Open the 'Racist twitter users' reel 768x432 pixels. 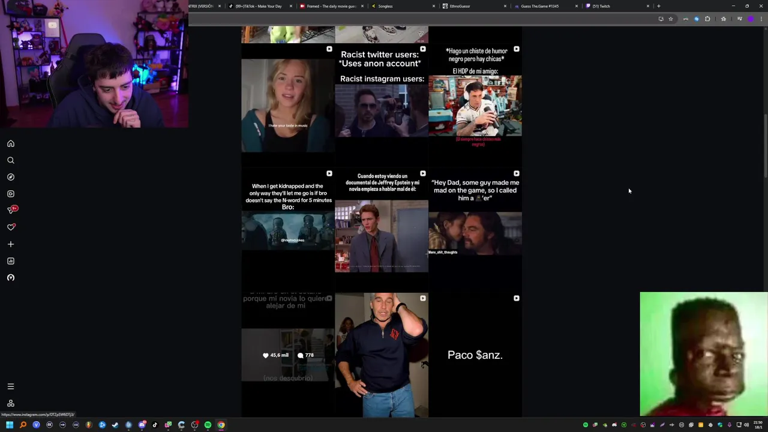tap(382, 106)
